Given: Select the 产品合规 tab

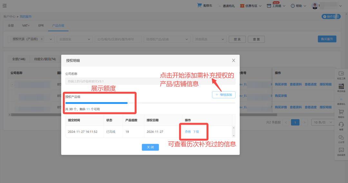Looking at the screenshot, I should coord(58,25).
